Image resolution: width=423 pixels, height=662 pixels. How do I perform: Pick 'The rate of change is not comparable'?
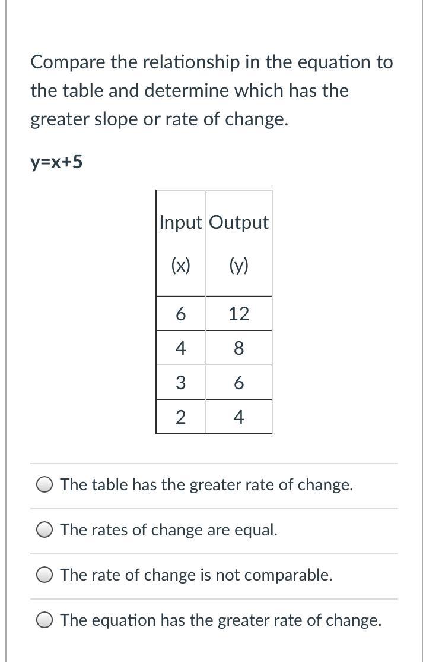[x=44, y=575]
